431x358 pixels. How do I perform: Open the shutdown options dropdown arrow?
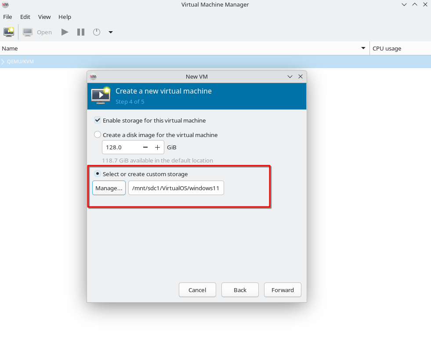[111, 32]
